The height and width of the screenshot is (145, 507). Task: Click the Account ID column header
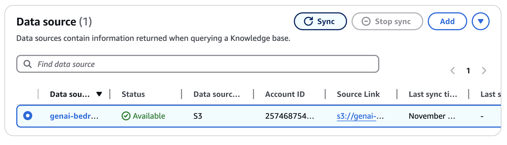(285, 94)
